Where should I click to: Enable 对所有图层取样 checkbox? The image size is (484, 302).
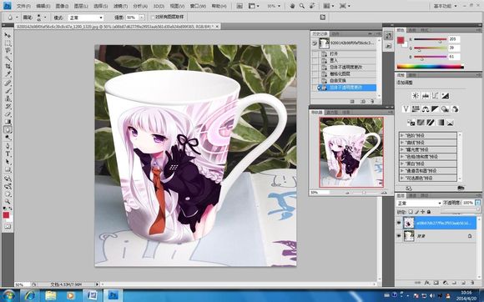coord(153,18)
